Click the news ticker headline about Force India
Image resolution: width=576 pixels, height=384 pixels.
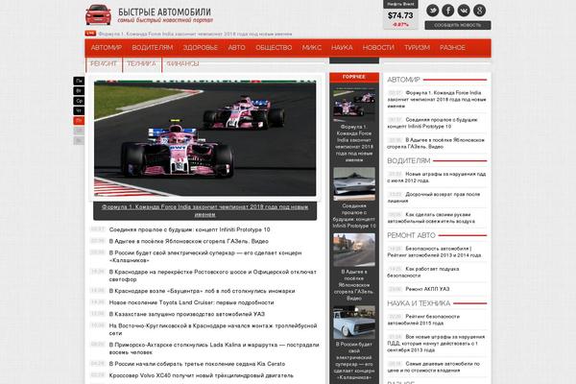coord(195,35)
